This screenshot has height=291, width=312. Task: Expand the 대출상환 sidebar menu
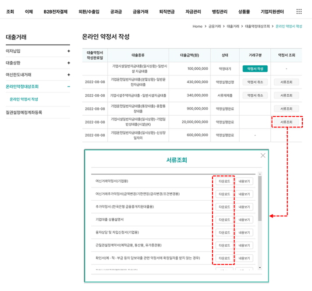(x=68, y=63)
